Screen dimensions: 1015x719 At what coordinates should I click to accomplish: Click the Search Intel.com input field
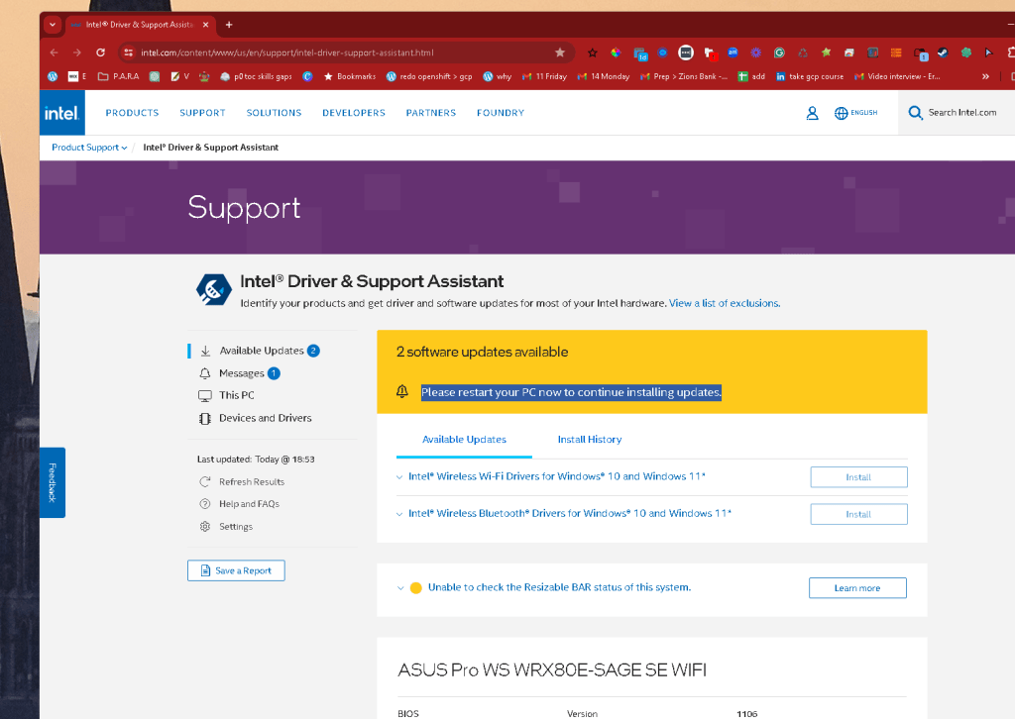point(961,113)
